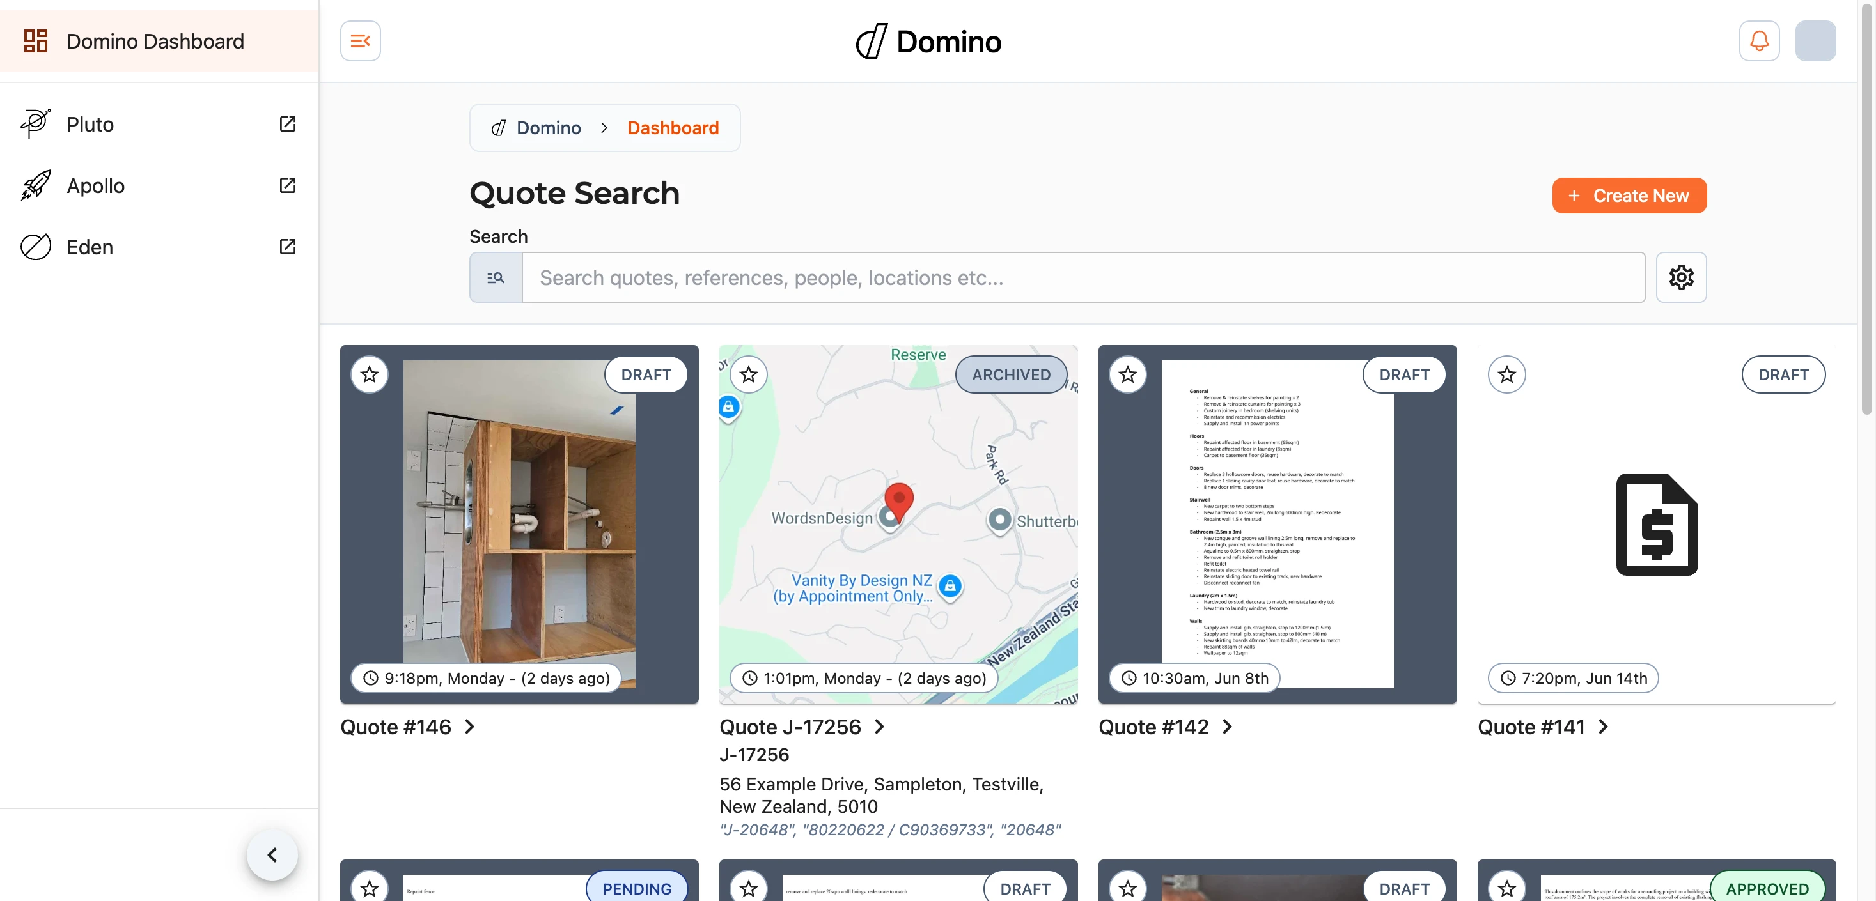Click the Shutterb map marker pin
This screenshot has height=901, width=1876.
1000,520
